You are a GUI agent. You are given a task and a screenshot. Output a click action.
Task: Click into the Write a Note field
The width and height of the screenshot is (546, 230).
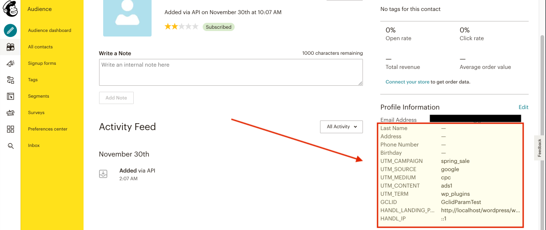coord(231,72)
